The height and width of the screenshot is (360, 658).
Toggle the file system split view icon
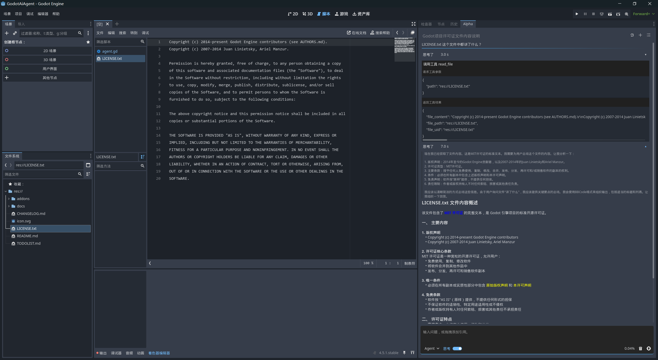(x=88, y=165)
